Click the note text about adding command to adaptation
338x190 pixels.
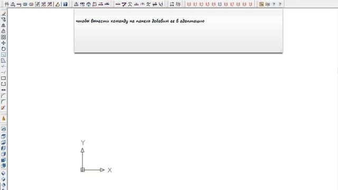[140, 21]
